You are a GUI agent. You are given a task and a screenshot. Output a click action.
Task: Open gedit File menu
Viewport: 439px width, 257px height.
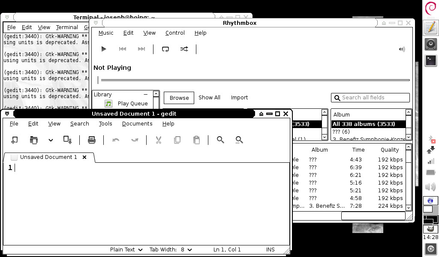(14, 124)
